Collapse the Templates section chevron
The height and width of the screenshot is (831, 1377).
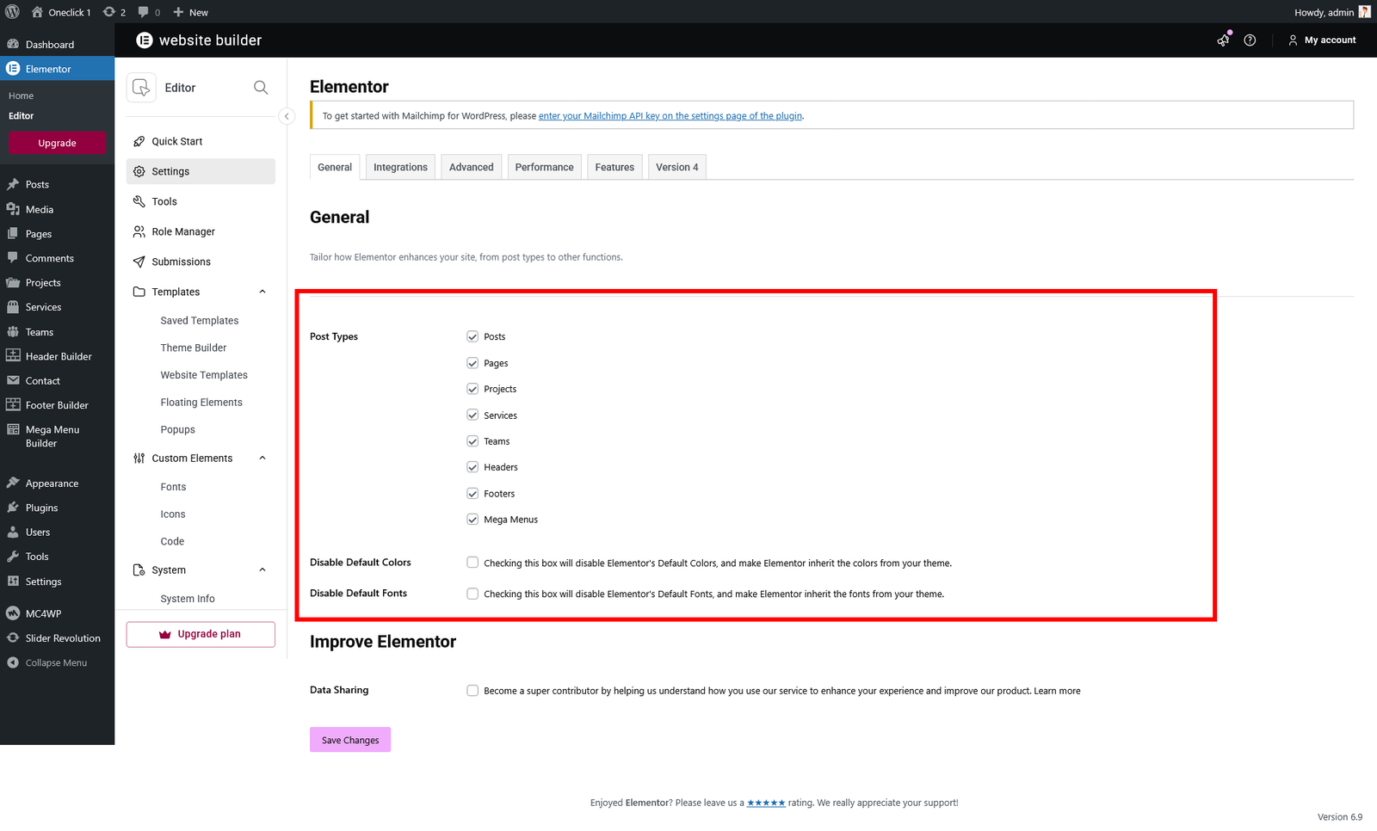tap(262, 292)
